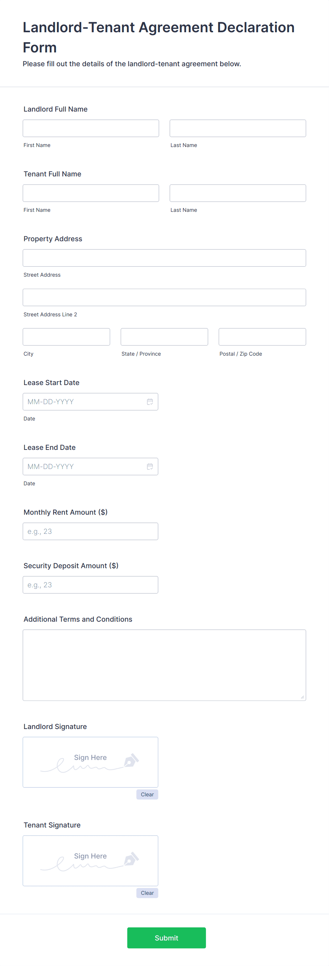Clear the Tenant Signature
Screen dimensions: 329x966
pyautogui.click(x=147, y=893)
